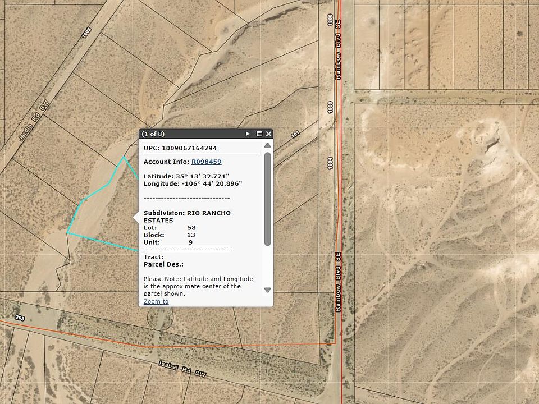Click the Subdivision RIO RANCHO ESTATES text
Viewport: 539px width, 404px height.
click(x=187, y=217)
